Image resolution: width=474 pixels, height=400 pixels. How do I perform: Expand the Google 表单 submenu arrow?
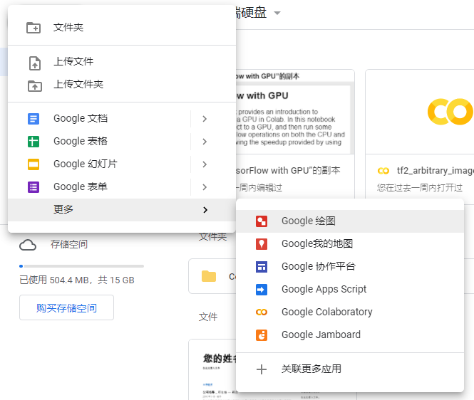(205, 187)
